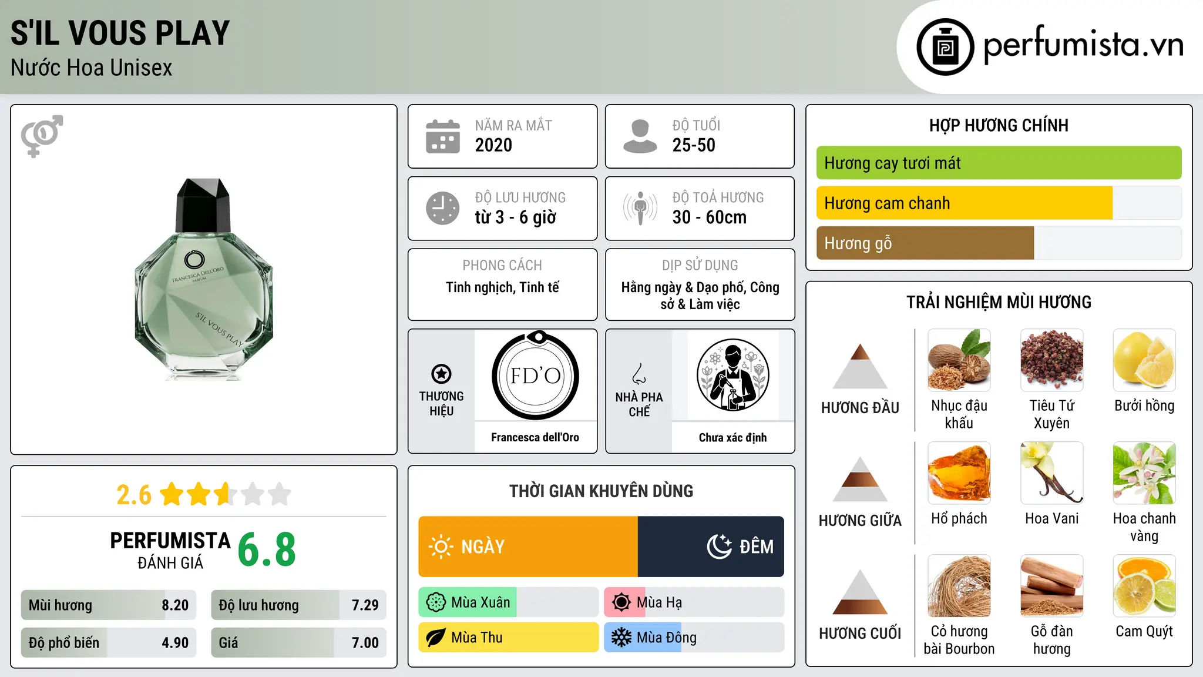This screenshot has width=1203, height=677.
Task: Click the Mùa Xuân season bar
Action: tap(509, 602)
